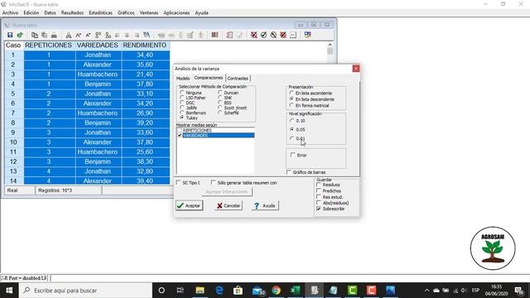Viewport: 530px width, 298px height.
Task: Open the Aplicaciones menu
Action: click(176, 13)
